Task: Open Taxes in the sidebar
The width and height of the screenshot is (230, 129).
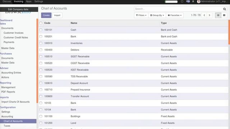Action: [x=7, y=126]
